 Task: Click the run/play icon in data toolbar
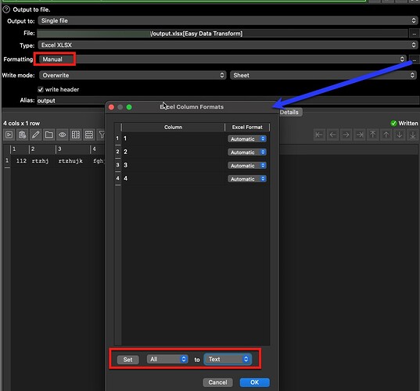pos(9,135)
